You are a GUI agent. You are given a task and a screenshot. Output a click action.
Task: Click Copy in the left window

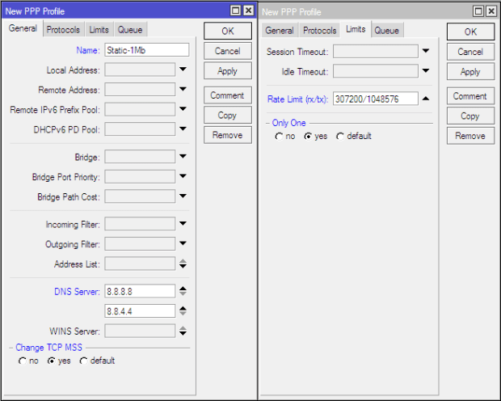click(228, 115)
